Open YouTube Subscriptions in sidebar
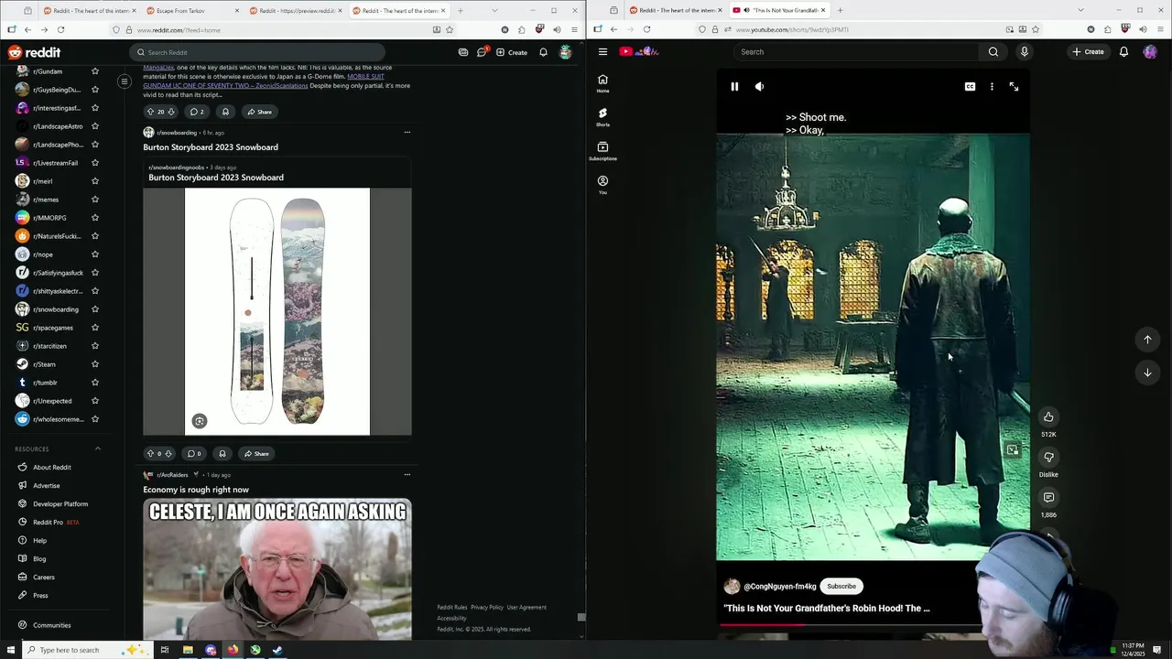 (602, 151)
